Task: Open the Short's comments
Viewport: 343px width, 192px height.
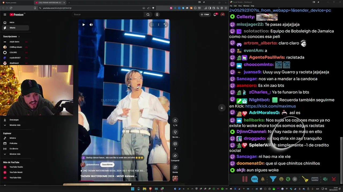Action: pos(175,144)
